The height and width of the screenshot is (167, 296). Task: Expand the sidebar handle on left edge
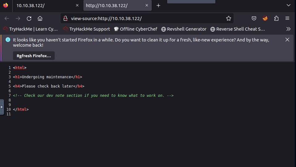[2, 107]
